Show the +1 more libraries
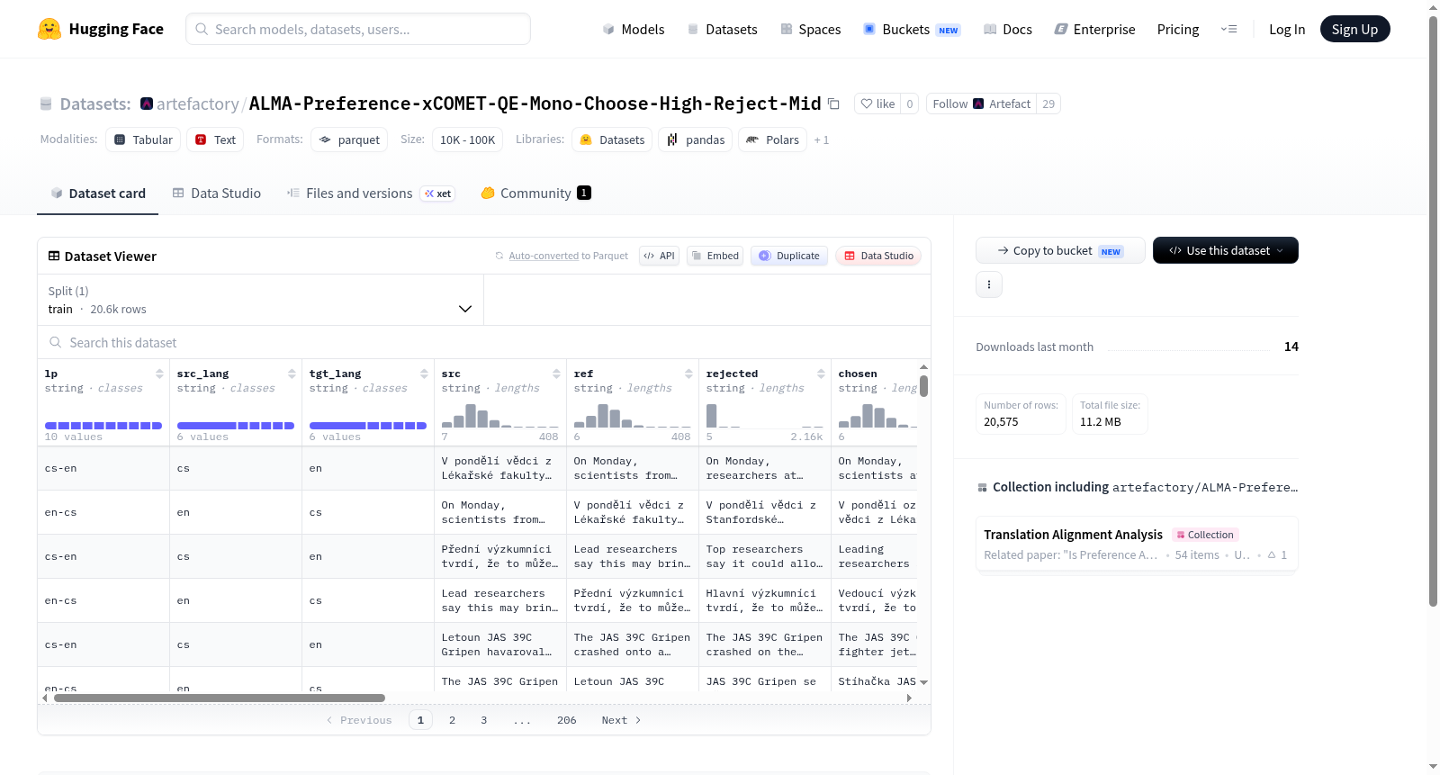The image size is (1440, 775). click(x=822, y=140)
